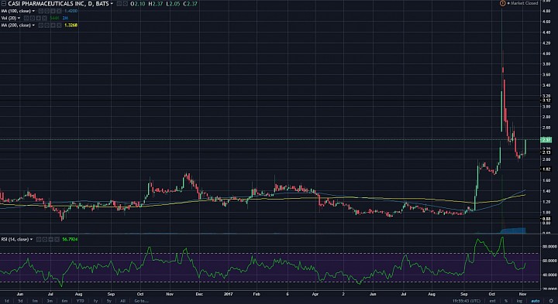Click the 2.13 price line label
558x304 pixels.
(x=546, y=152)
